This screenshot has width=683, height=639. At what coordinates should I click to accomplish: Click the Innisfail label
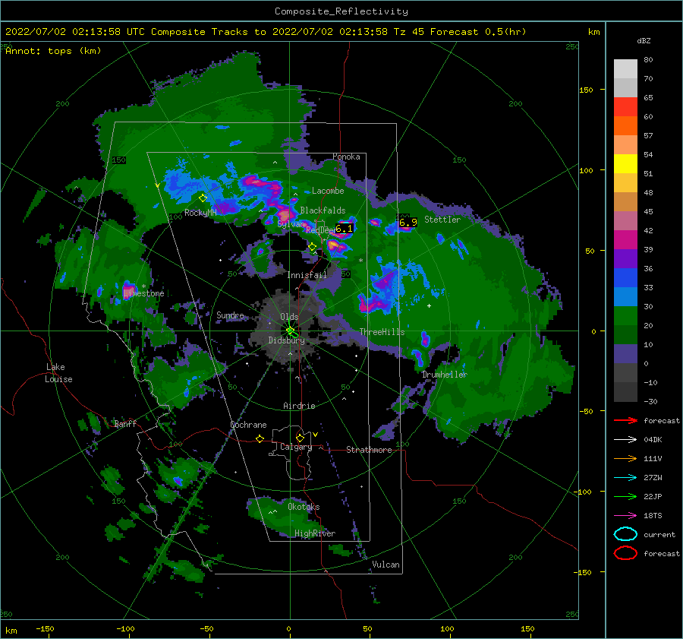coord(307,275)
